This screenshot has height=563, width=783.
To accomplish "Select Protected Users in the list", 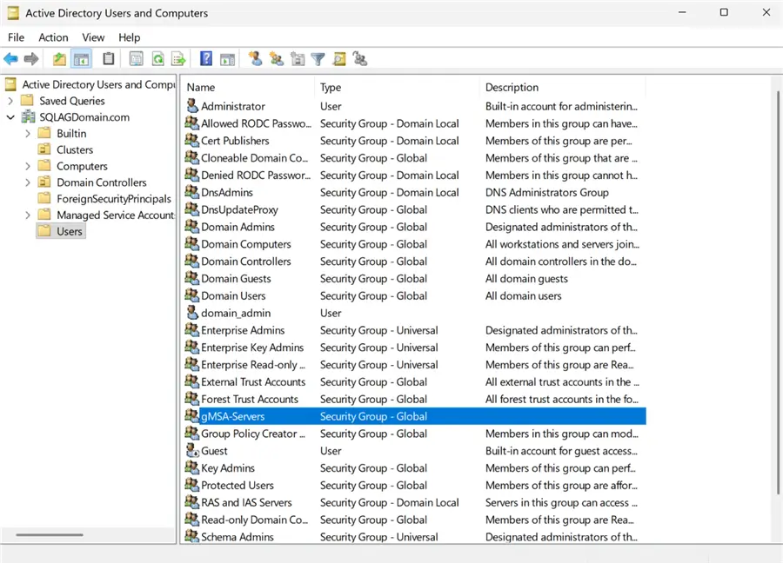I will [x=238, y=485].
